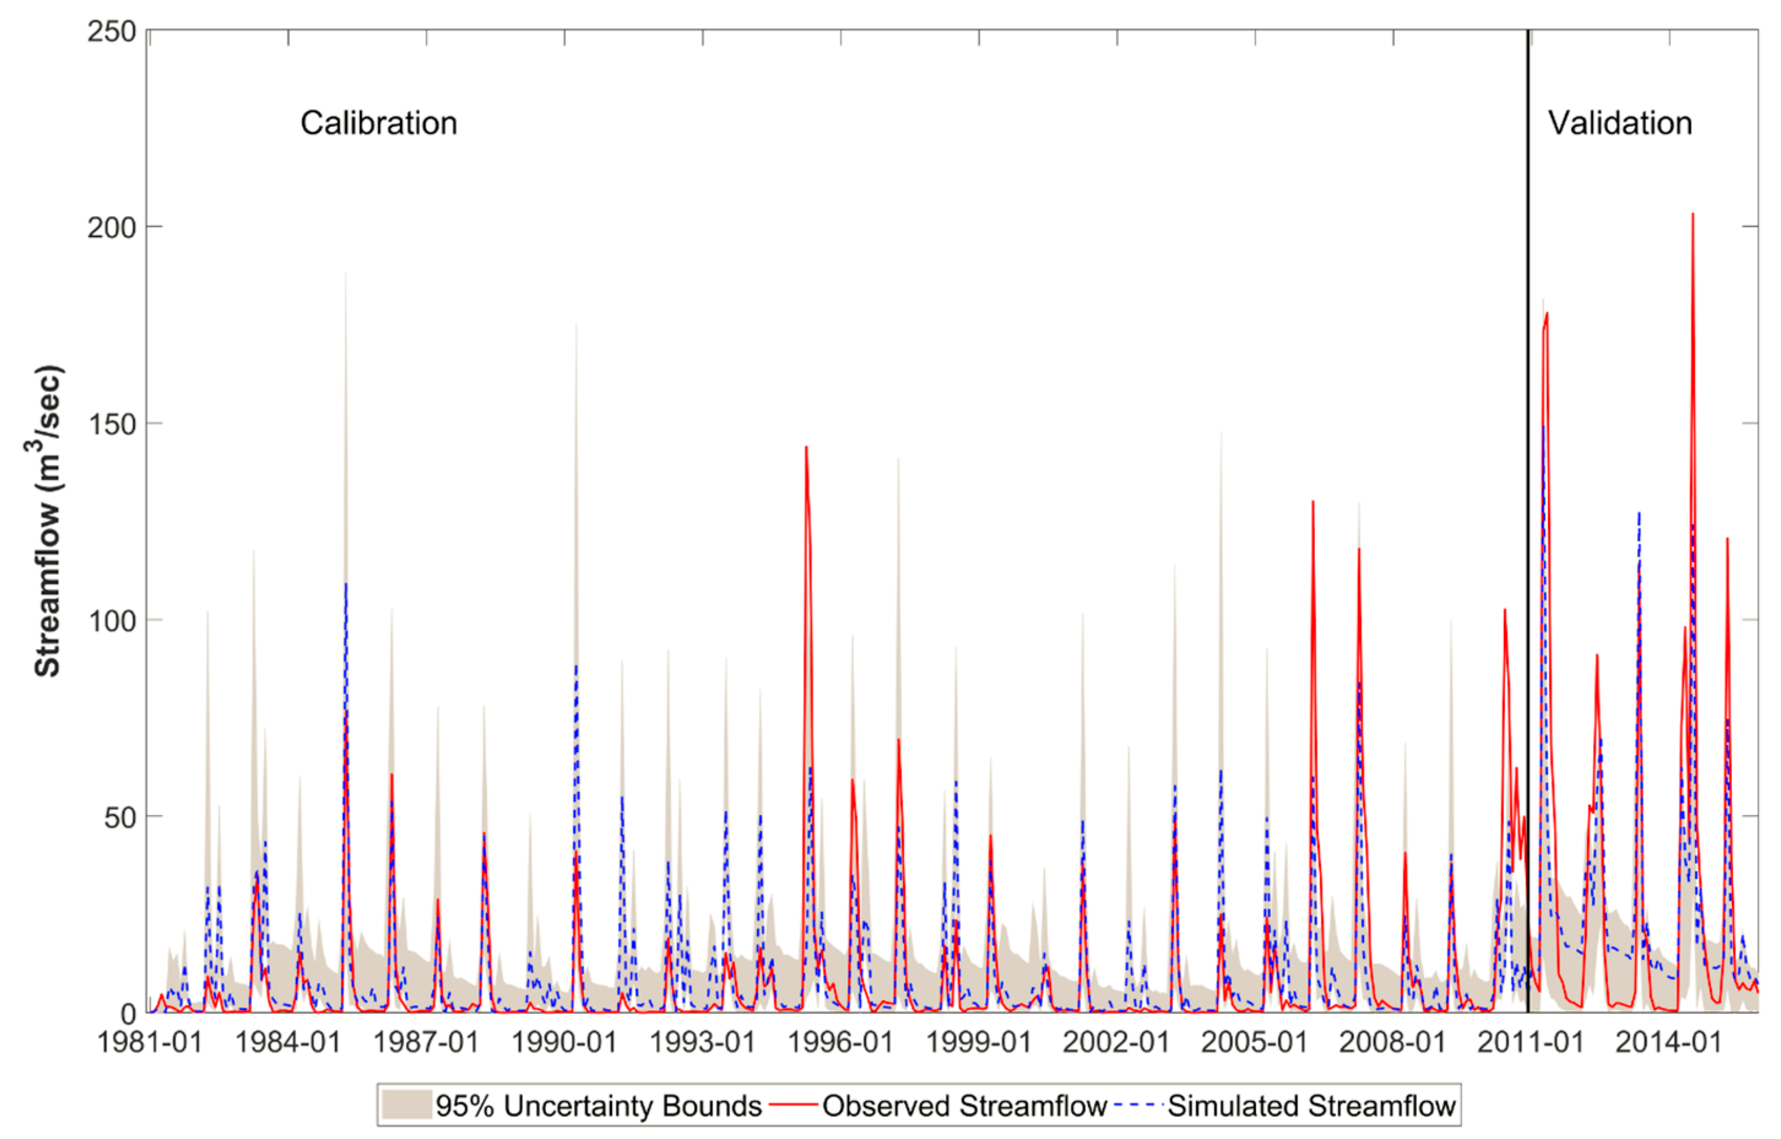Click the 150 y-axis tick label
This screenshot has width=1781, height=1139.
112,425
